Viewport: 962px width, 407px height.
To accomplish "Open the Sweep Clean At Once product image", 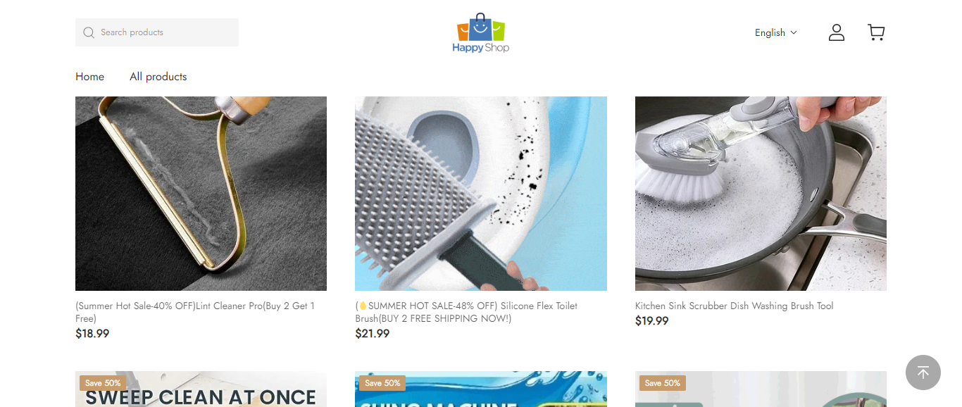I will click(x=201, y=389).
